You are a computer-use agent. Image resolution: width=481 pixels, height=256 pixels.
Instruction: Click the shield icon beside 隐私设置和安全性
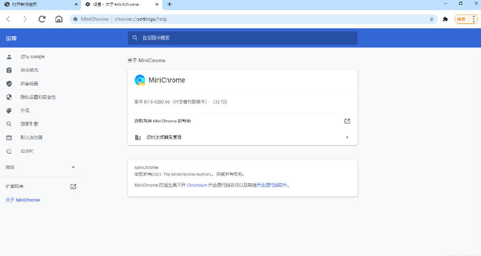tap(9, 97)
